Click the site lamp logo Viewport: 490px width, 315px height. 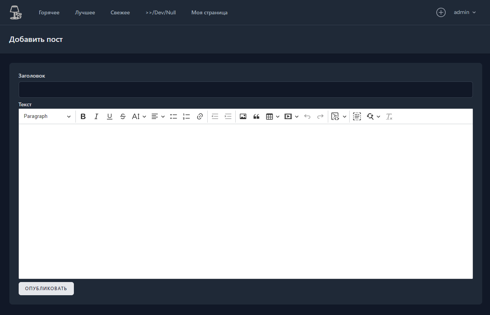(x=16, y=12)
